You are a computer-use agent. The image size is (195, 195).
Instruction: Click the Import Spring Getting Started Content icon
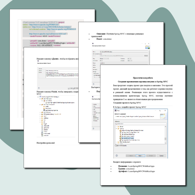tap(120, 130)
